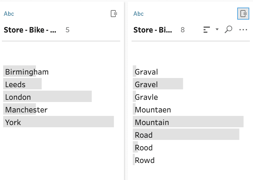Select the London value row
Screen dimensions: 253x180
(x=59, y=96)
